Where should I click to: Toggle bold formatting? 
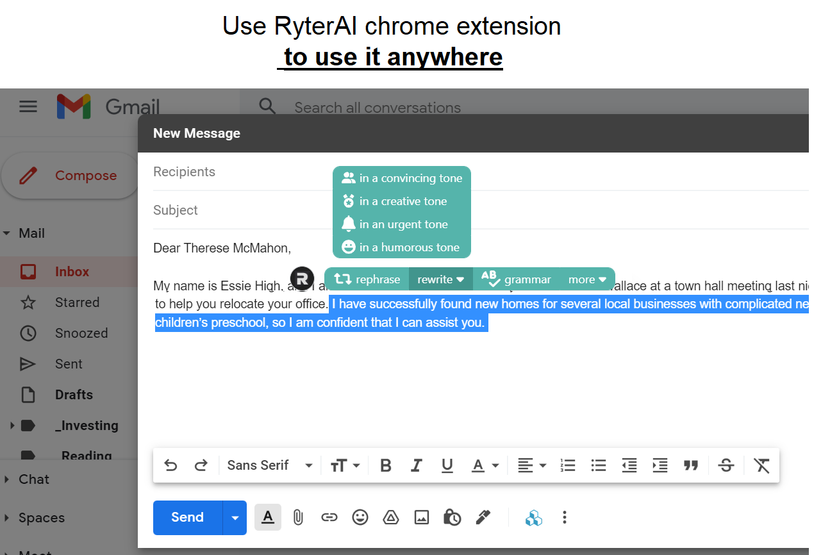(x=386, y=465)
